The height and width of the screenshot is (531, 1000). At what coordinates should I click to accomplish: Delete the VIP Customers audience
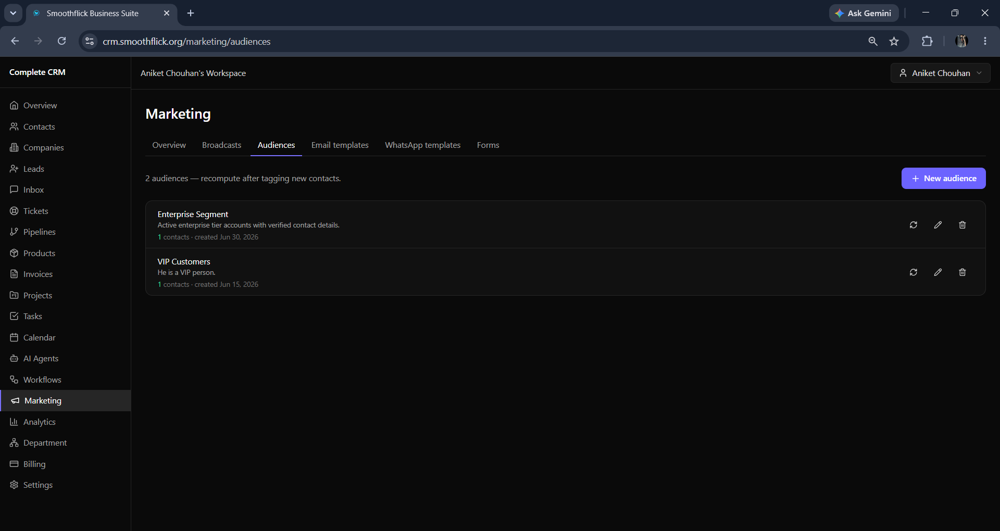(x=963, y=272)
